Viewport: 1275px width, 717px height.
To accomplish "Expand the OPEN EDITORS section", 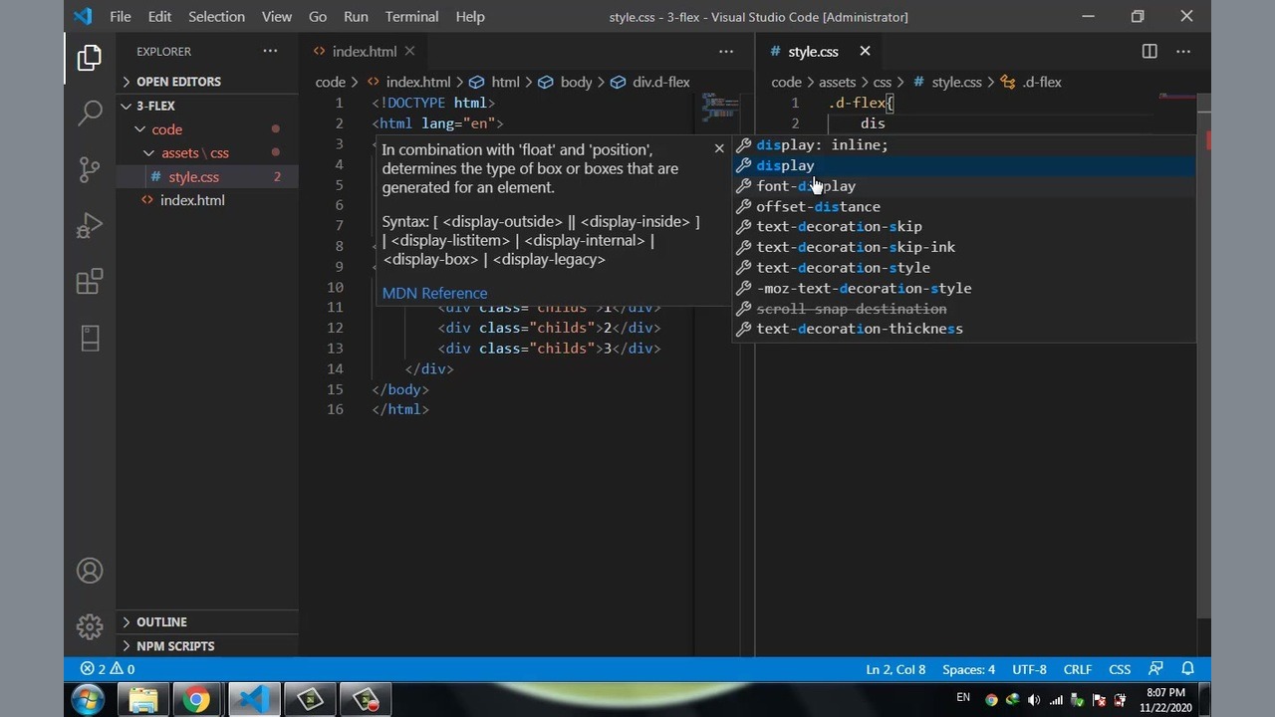I will tap(178, 82).
